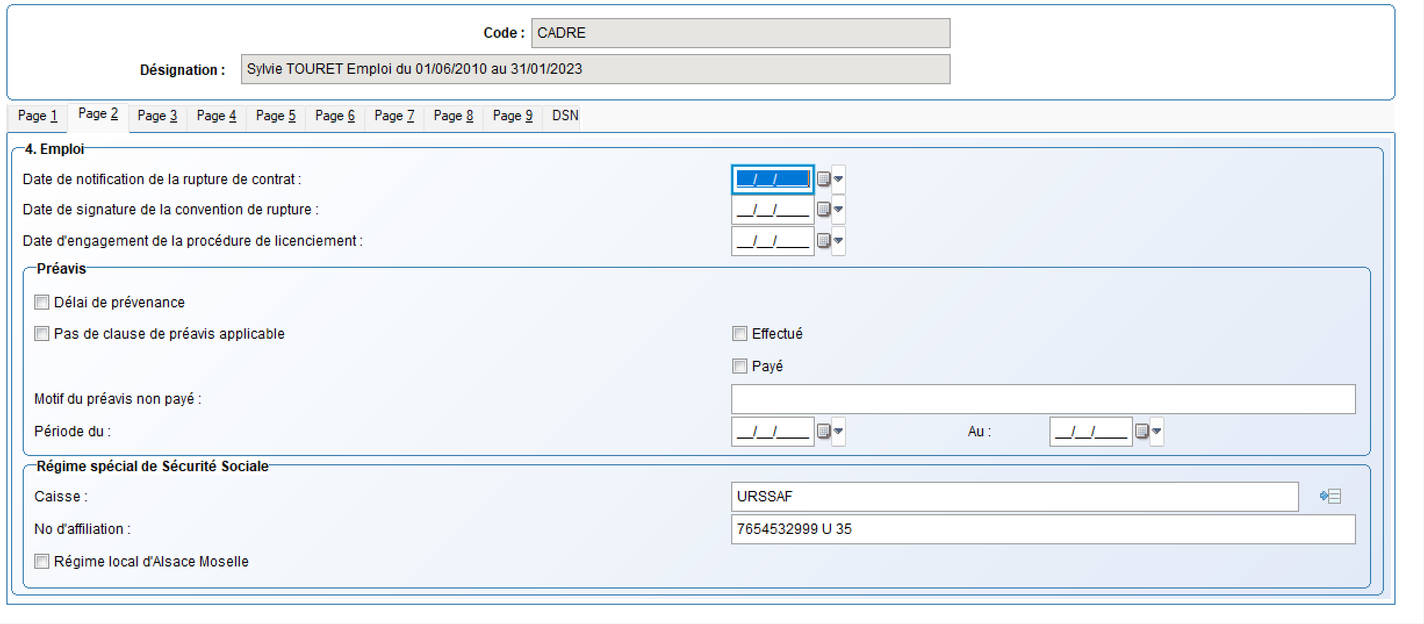
Task: Expand dropdown arrow next to Au date
Action: (x=1156, y=431)
